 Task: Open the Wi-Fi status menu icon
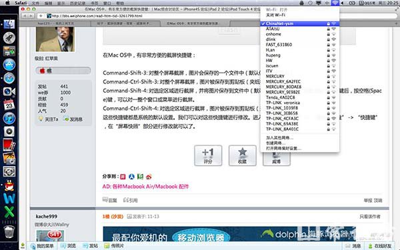click(335, 3)
